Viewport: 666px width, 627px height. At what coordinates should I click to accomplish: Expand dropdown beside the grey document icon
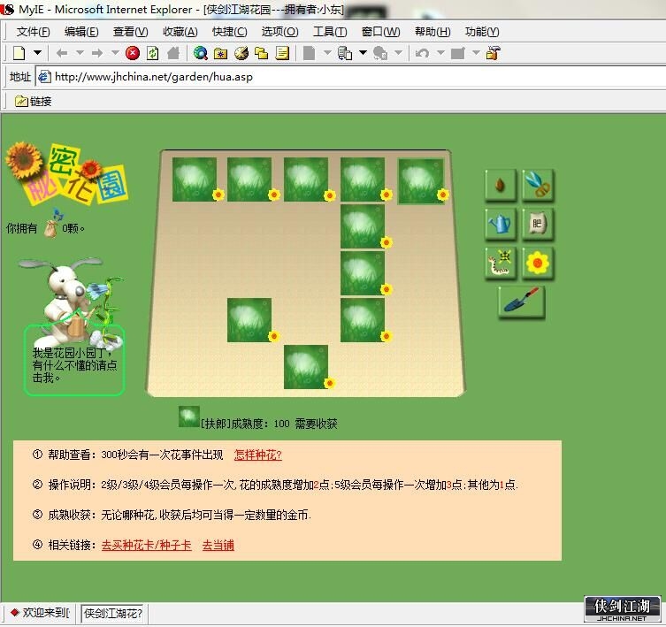tap(327, 53)
